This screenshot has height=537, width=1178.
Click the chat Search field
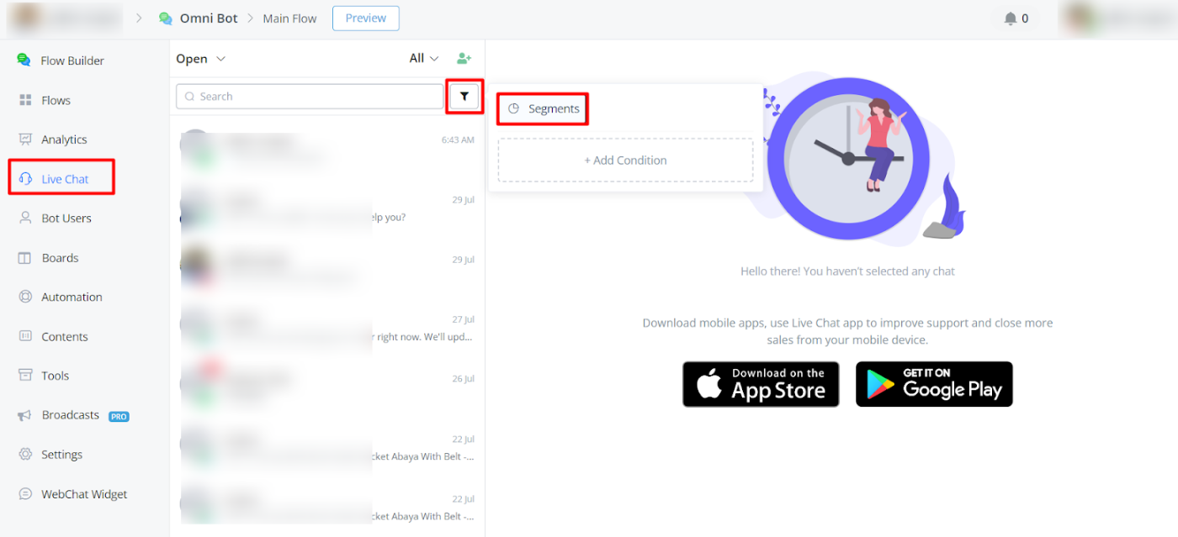310,97
